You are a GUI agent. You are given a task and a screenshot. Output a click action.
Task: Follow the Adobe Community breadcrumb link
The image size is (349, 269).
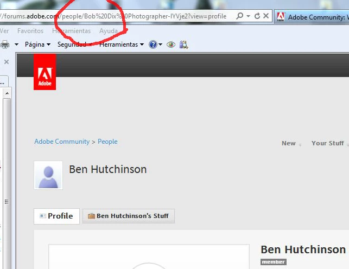tap(62, 142)
